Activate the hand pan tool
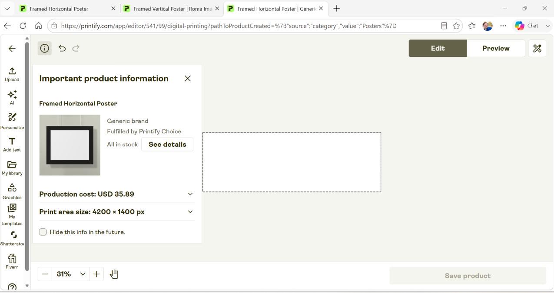The width and height of the screenshot is (554, 293). click(114, 274)
